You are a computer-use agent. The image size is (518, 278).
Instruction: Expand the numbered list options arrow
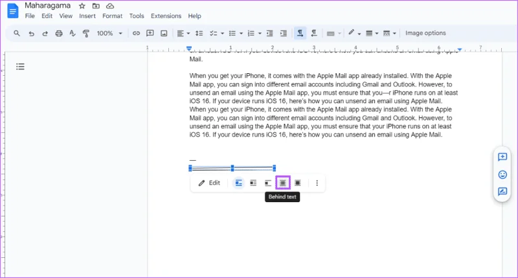coord(260,34)
